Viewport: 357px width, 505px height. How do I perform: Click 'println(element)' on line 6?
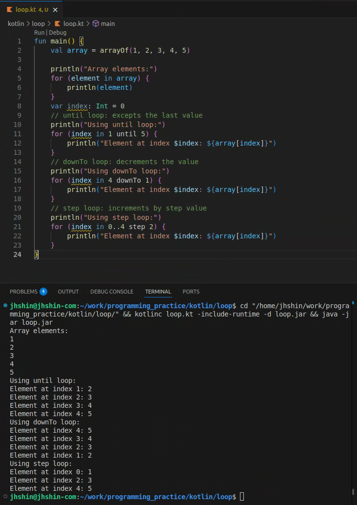pos(99,87)
